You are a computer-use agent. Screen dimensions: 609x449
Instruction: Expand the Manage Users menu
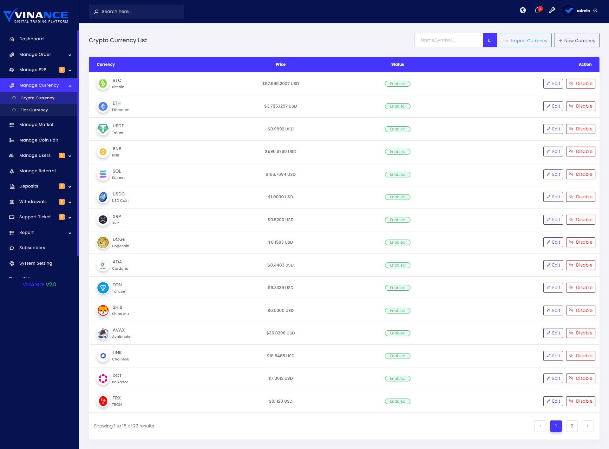[x=70, y=156]
